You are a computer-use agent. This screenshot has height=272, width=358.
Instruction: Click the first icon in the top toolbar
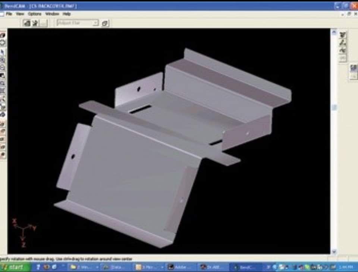click(x=27, y=23)
